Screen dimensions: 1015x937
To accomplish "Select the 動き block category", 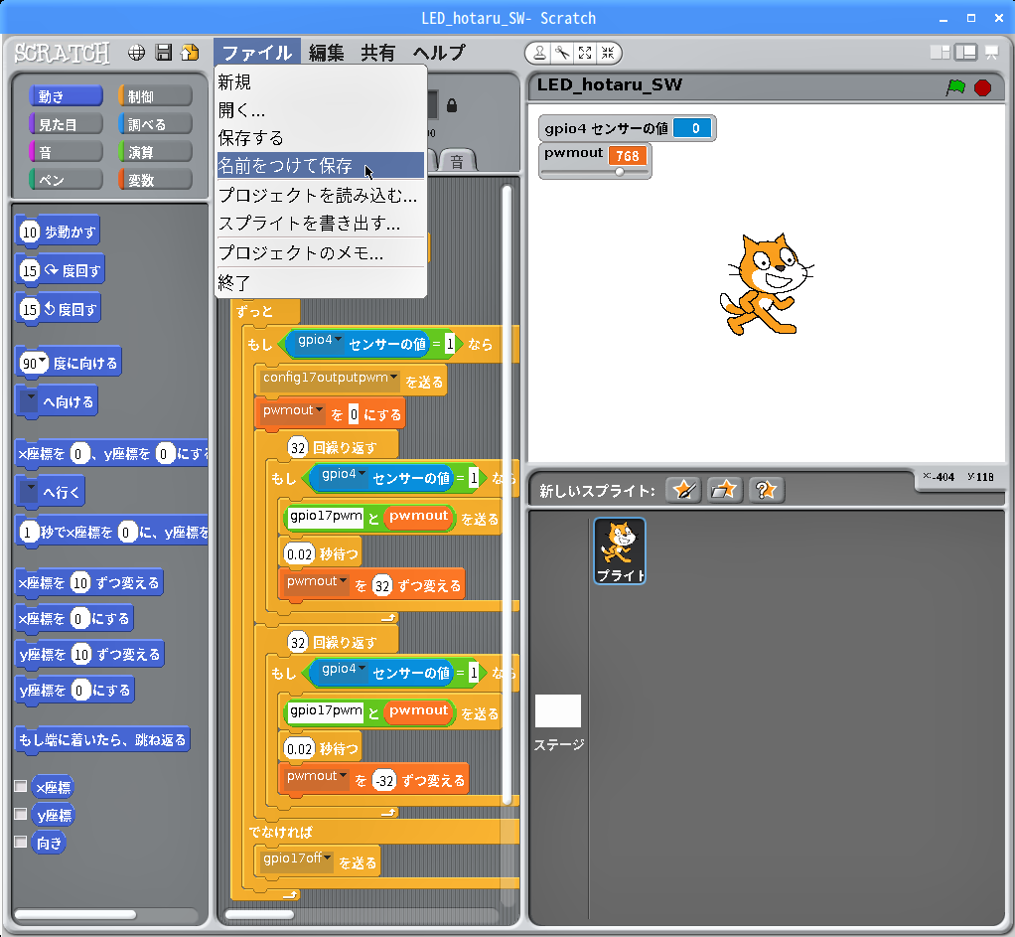I will (x=66, y=96).
